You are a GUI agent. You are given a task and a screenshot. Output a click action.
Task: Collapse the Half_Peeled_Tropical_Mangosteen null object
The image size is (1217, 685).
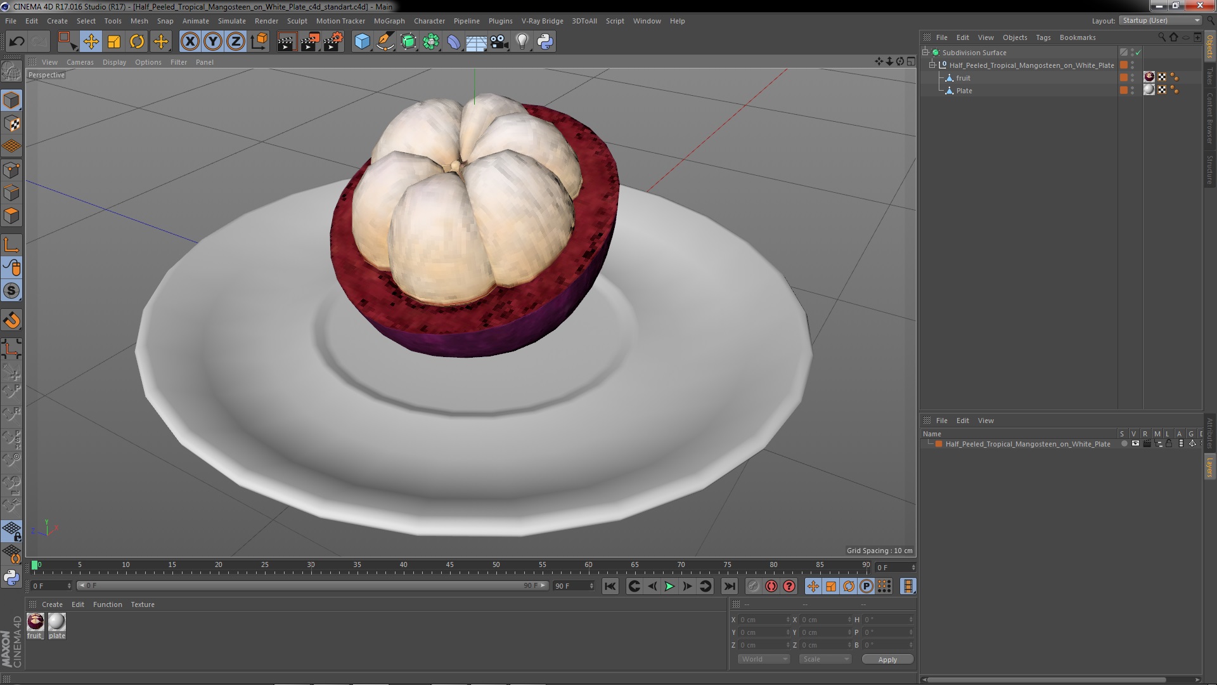point(932,65)
